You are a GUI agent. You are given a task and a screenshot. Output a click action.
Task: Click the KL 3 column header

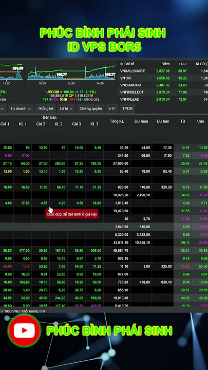[94, 124]
